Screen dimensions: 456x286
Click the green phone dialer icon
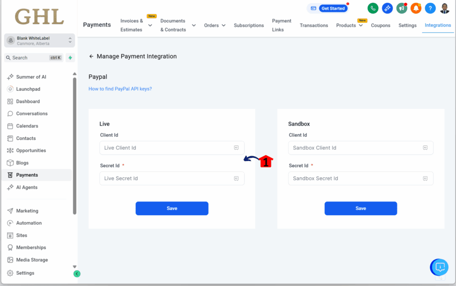pyautogui.click(x=373, y=8)
